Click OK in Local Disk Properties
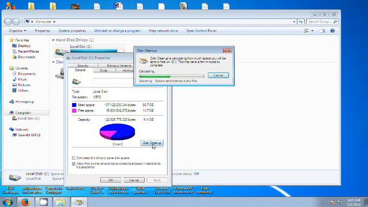 click(110, 180)
